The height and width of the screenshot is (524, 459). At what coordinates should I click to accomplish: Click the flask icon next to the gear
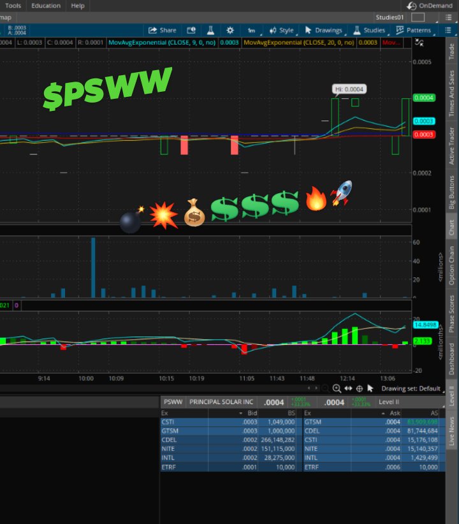coord(210,31)
